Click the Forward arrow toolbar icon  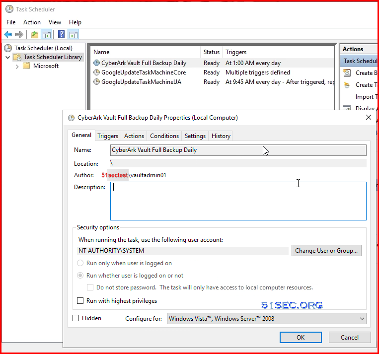pos(19,35)
